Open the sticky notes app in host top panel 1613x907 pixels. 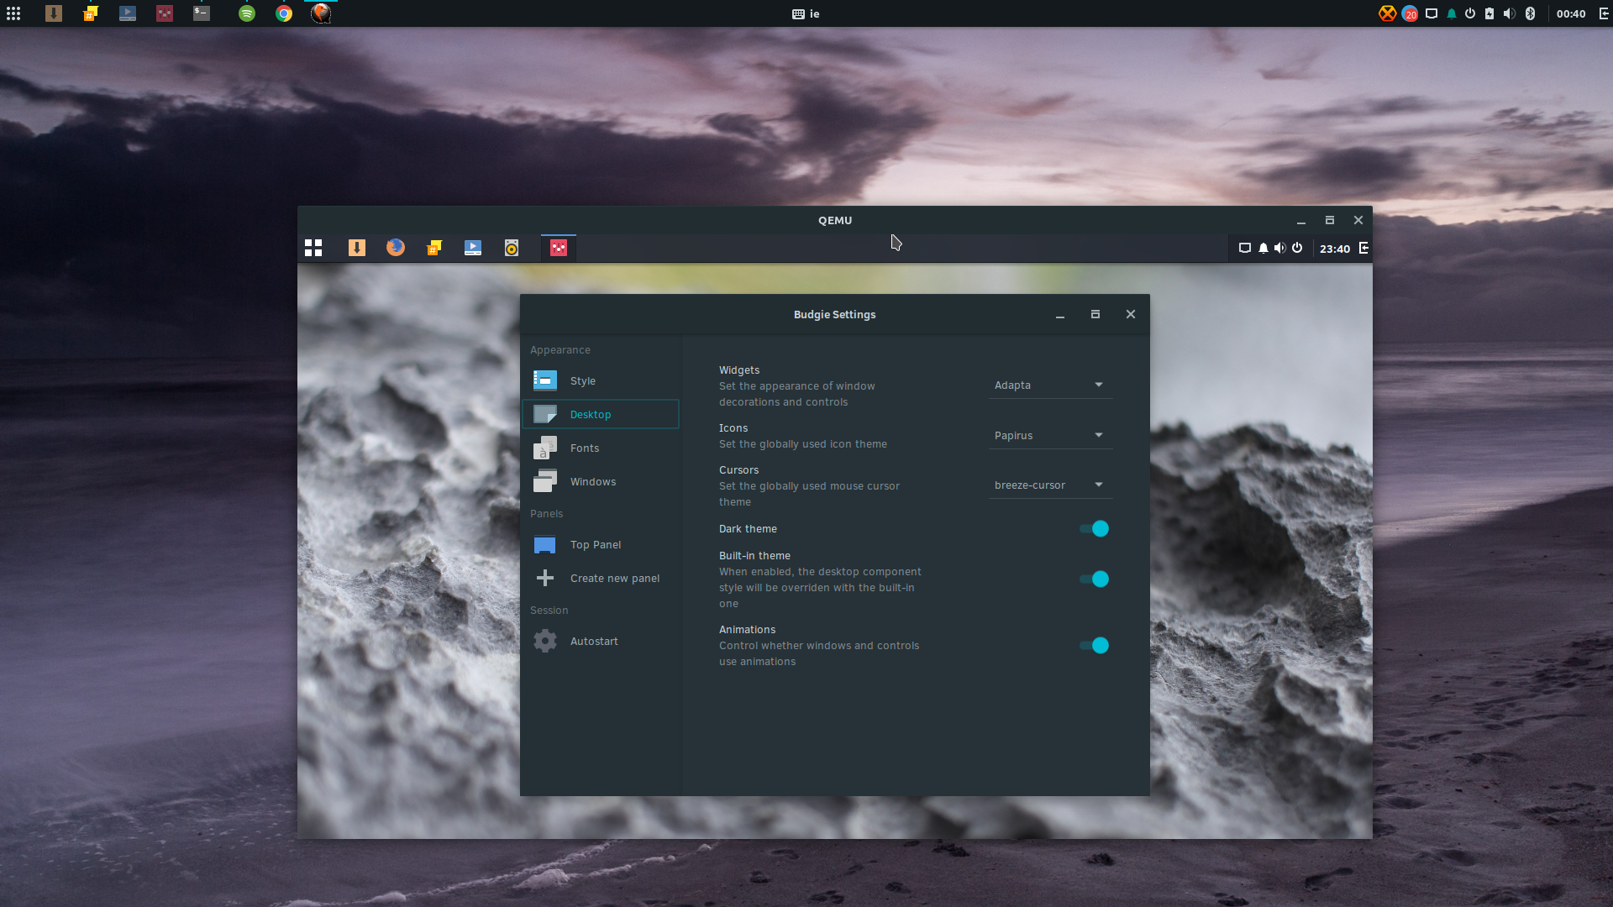pyautogui.click(x=91, y=13)
